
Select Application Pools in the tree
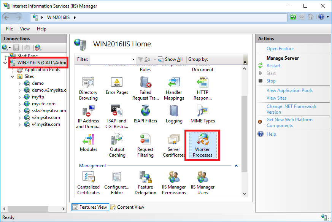[x=42, y=70]
